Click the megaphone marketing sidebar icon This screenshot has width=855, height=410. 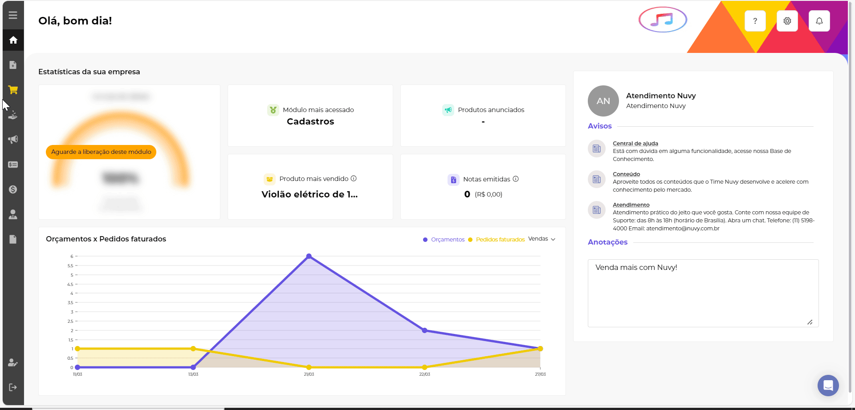[13, 140]
